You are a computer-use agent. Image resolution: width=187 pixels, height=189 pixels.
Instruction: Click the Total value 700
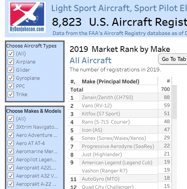point(165,89)
